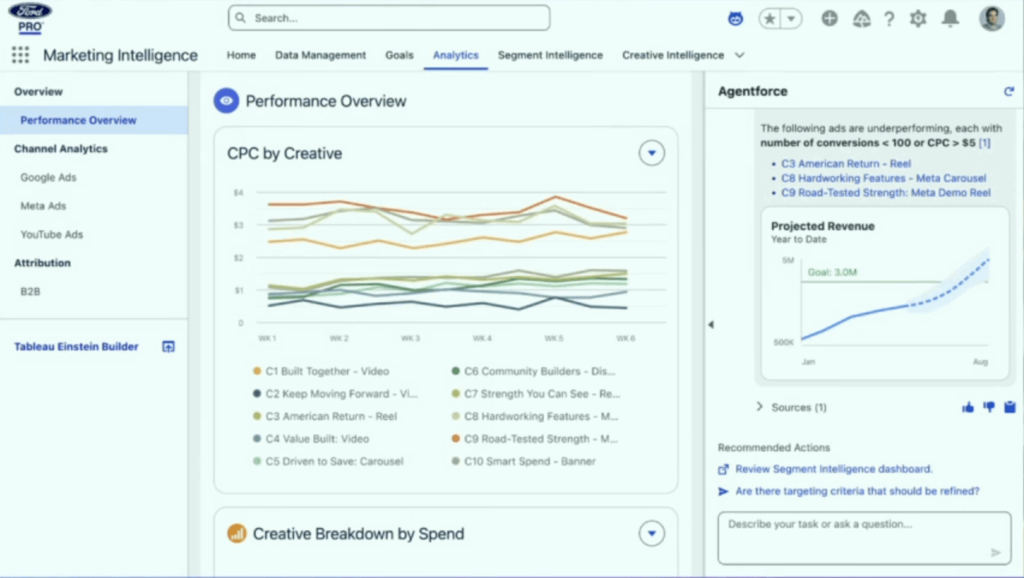Open Google Ads channel analytics
Viewport: 1024px width, 578px height.
[49, 177]
